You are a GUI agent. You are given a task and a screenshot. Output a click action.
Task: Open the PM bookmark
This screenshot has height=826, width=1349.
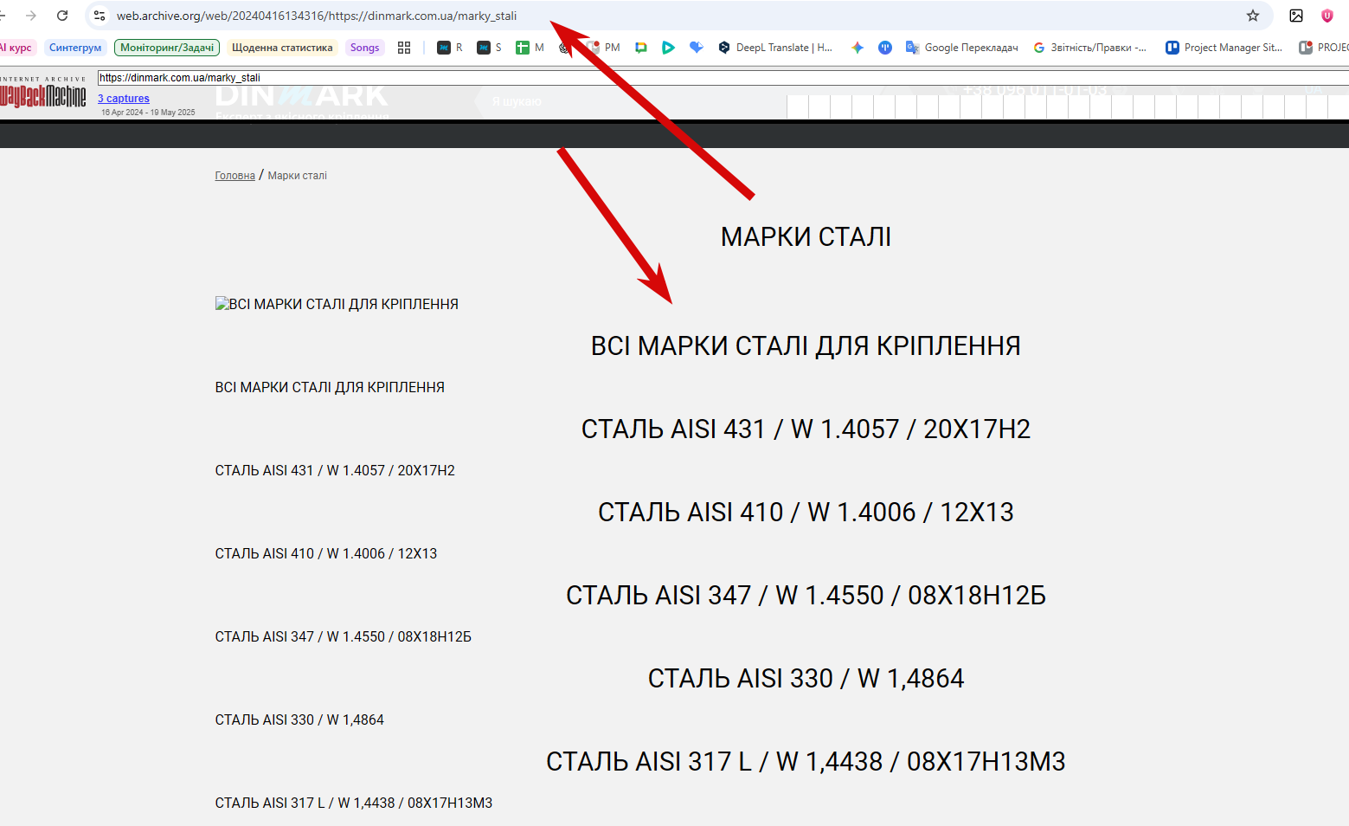click(x=604, y=48)
